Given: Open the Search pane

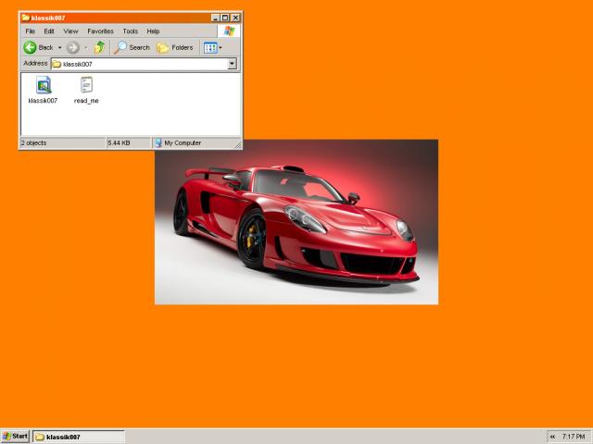Looking at the screenshot, I should pos(132,47).
